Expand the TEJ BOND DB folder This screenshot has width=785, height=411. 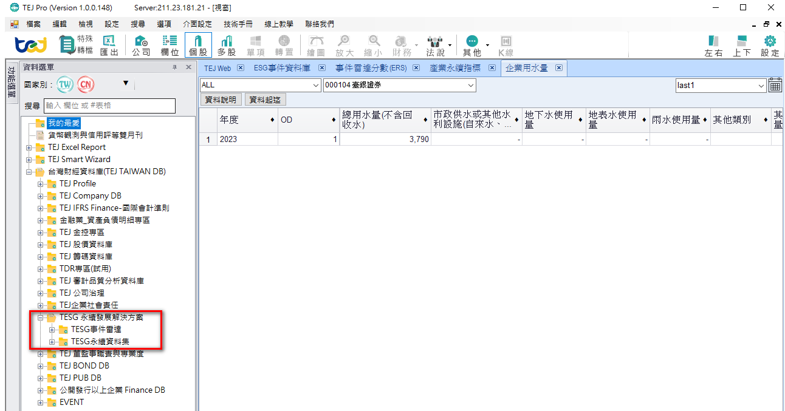[x=41, y=366]
